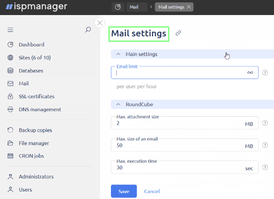The image size is (274, 199).
Task: Click the ispmanager logo
Action: (x=37, y=7)
